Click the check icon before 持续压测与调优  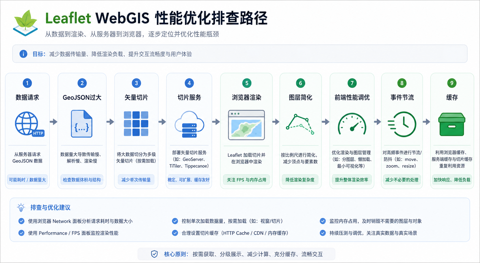[323, 233]
